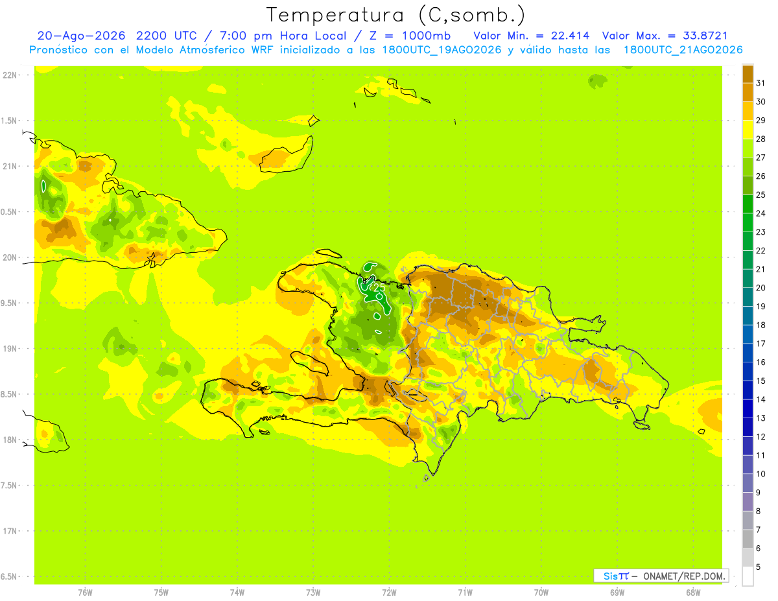Click the legend value '5'
This screenshot has width=778, height=601.
coord(759,567)
